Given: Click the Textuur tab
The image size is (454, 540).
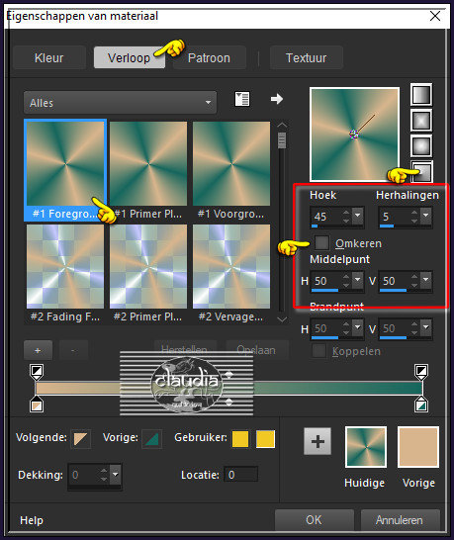Looking at the screenshot, I should tap(307, 57).
